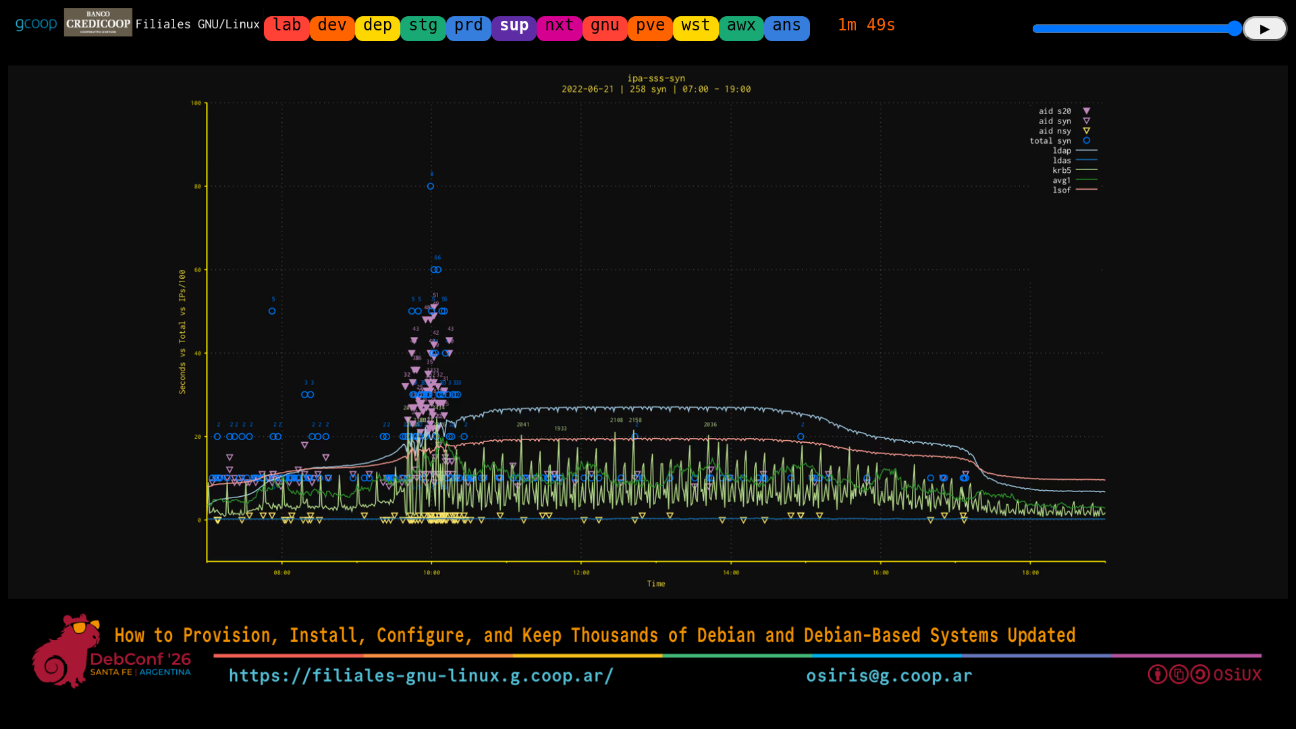Click the presentation title about Debian systems
The image size is (1296, 729).
595,635
